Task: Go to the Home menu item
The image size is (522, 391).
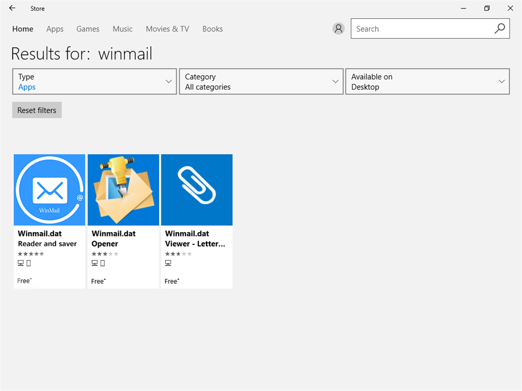Action: (22, 29)
